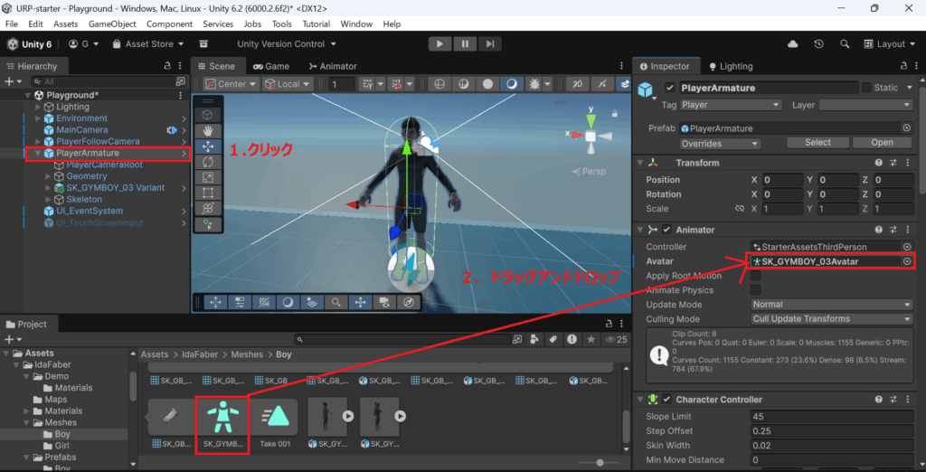
Task: Click the prefab Open button
Action: point(882,143)
